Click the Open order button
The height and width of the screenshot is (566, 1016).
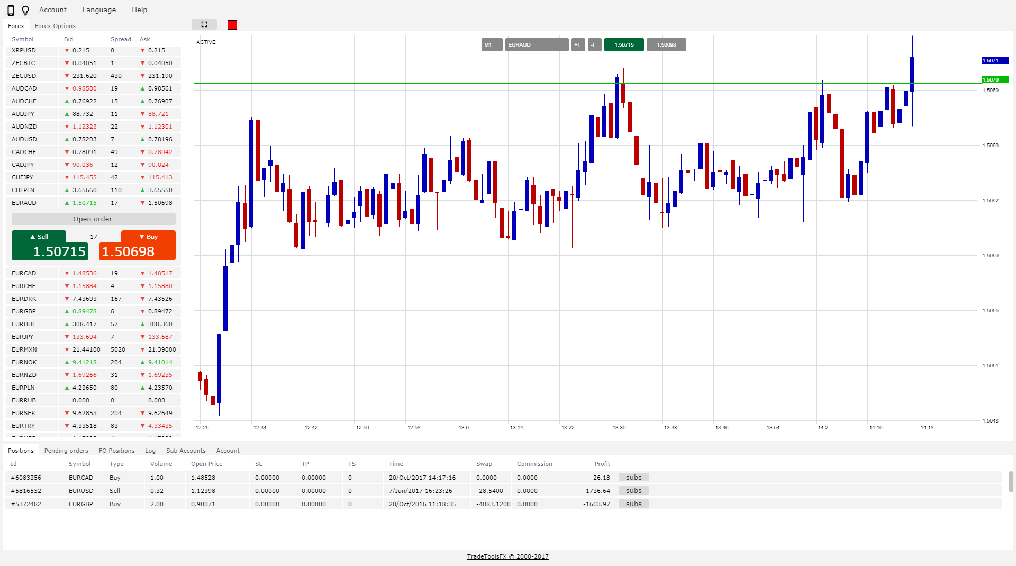(x=93, y=219)
